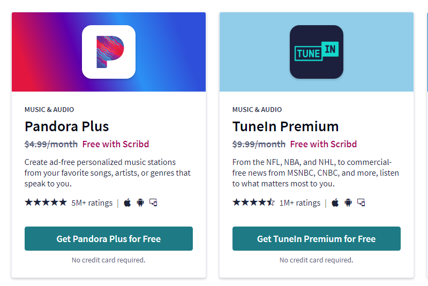Click TuneIn's 1M+ ratings text
Screen dimensions: 428x286
[299, 203]
